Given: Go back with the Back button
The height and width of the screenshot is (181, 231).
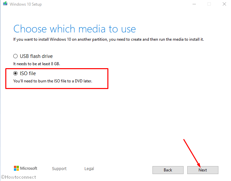Looking at the screenshot, I should point(168,170).
